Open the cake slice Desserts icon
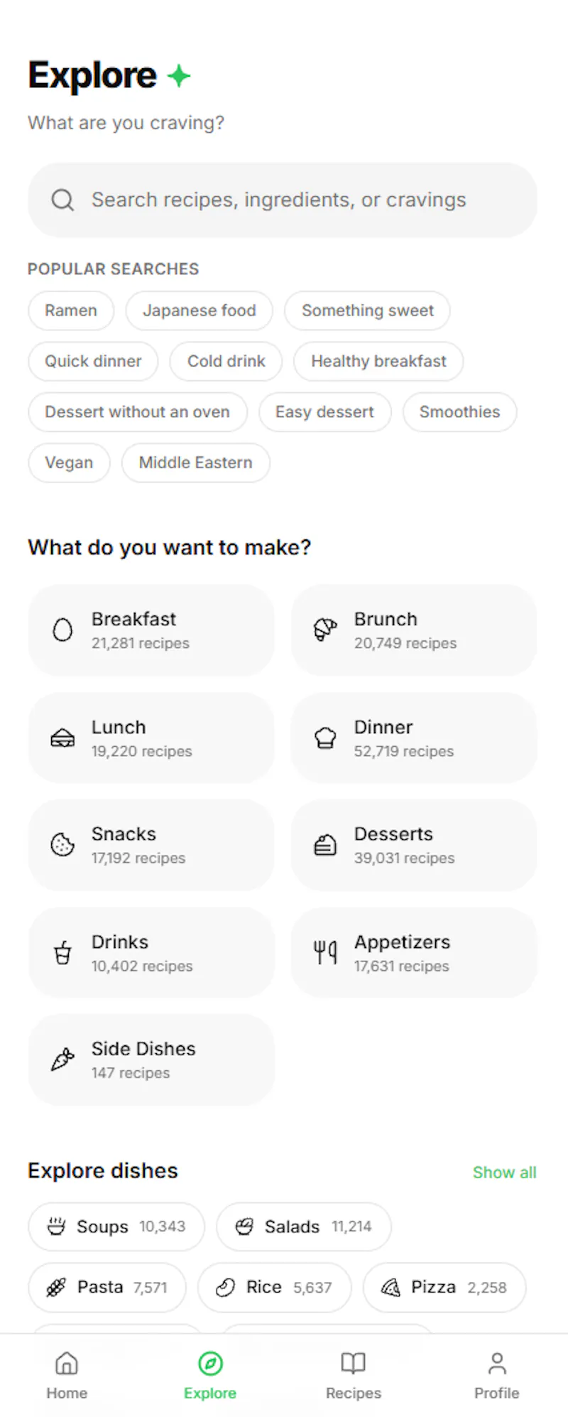 (x=325, y=845)
